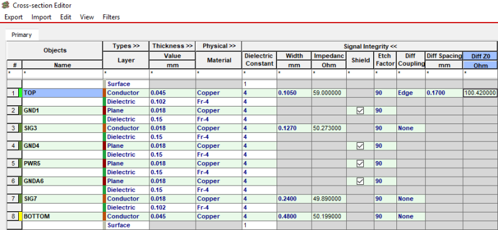Uncheck the Shield checkbox for GND1
Viewport: 498px width, 230px height.
click(x=360, y=111)
